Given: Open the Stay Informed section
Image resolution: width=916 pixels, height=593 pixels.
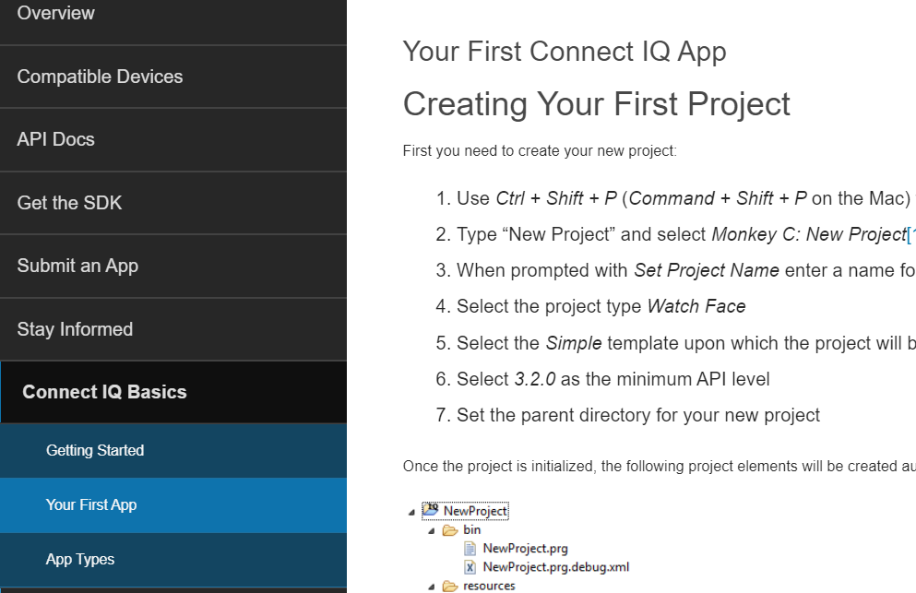Looking at the screenshot, I should (75, 329).
